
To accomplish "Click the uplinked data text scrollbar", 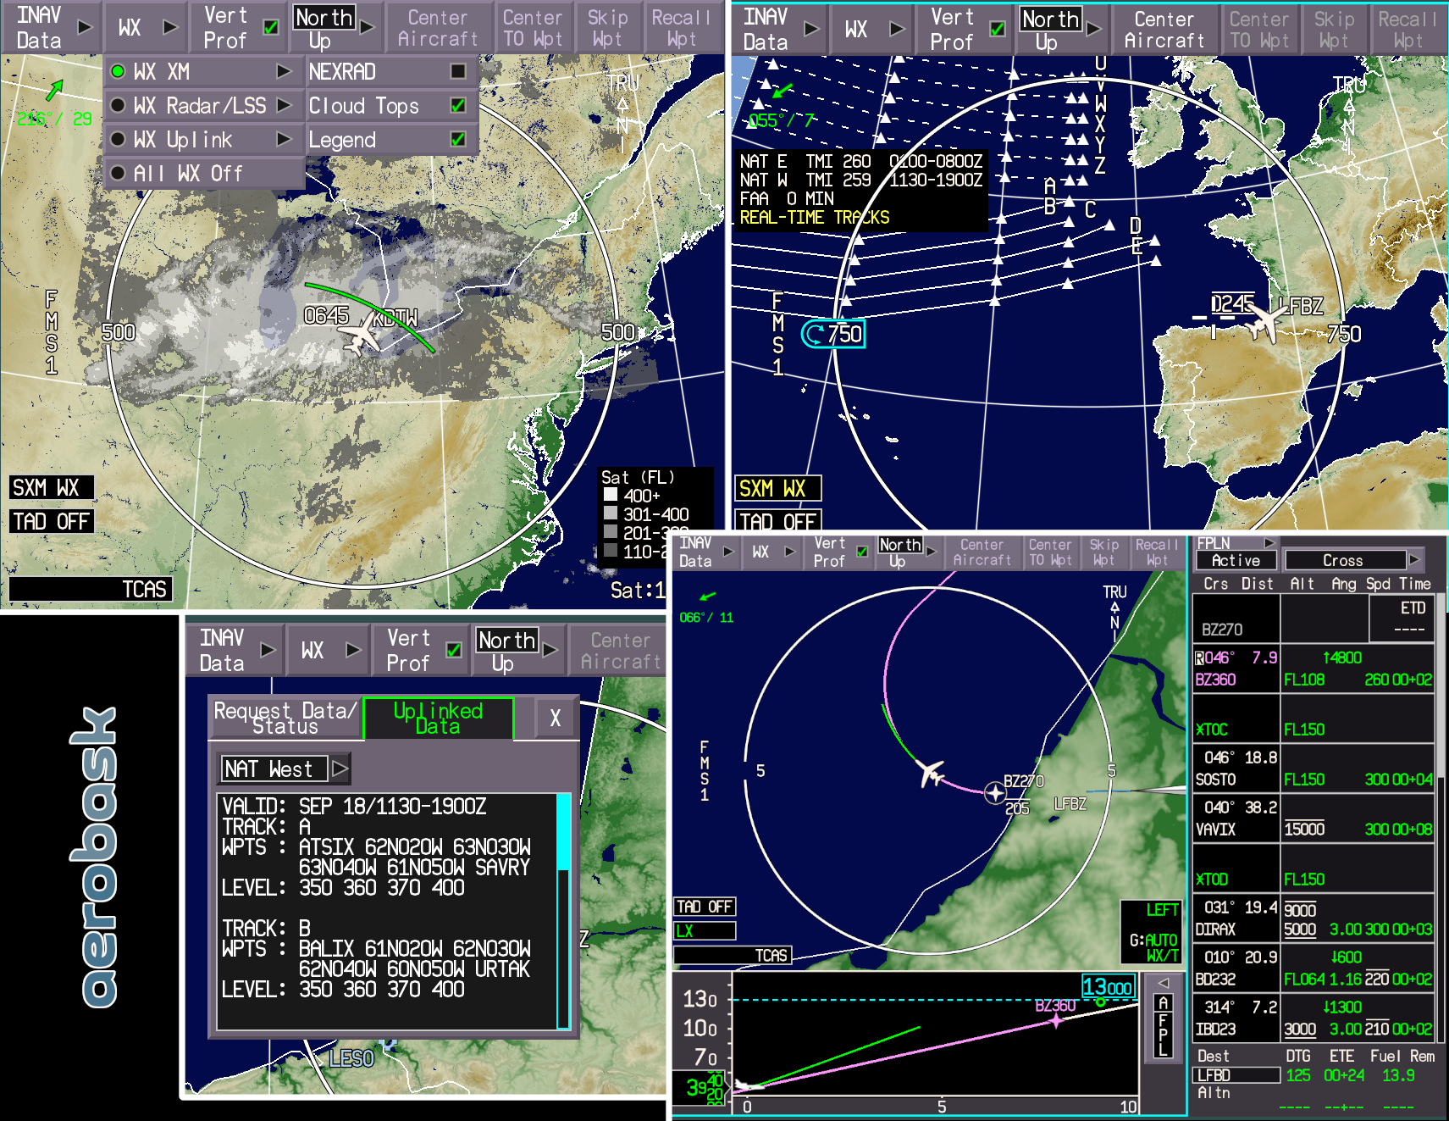I will coord(563,912).
